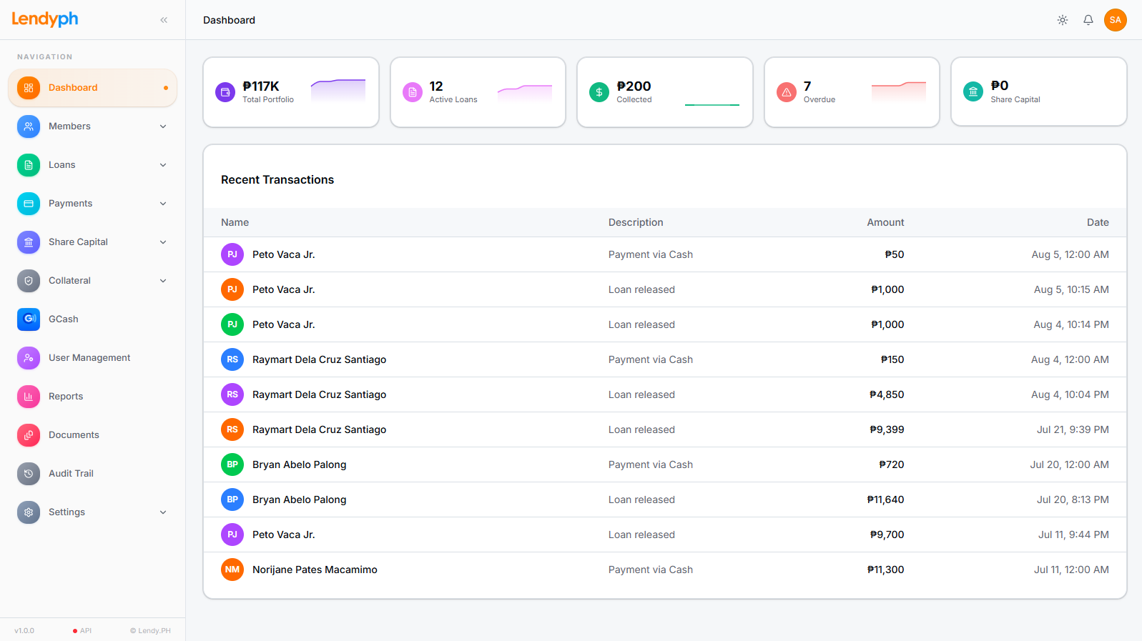This screenshot has width=1142, height=641.
Task: Click the ₱11,300 amount cell
Action: point(886,570)
